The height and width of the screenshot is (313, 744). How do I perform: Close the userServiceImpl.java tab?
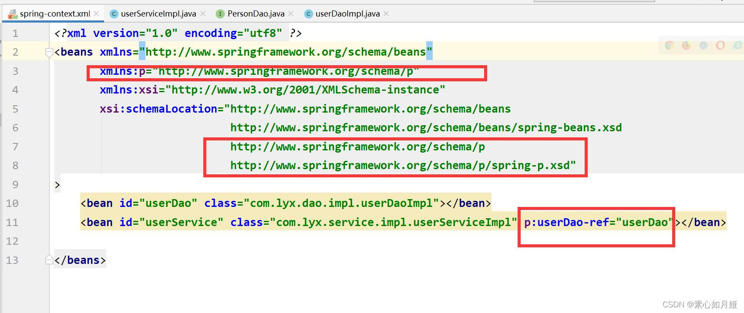(x=202, y=14)
